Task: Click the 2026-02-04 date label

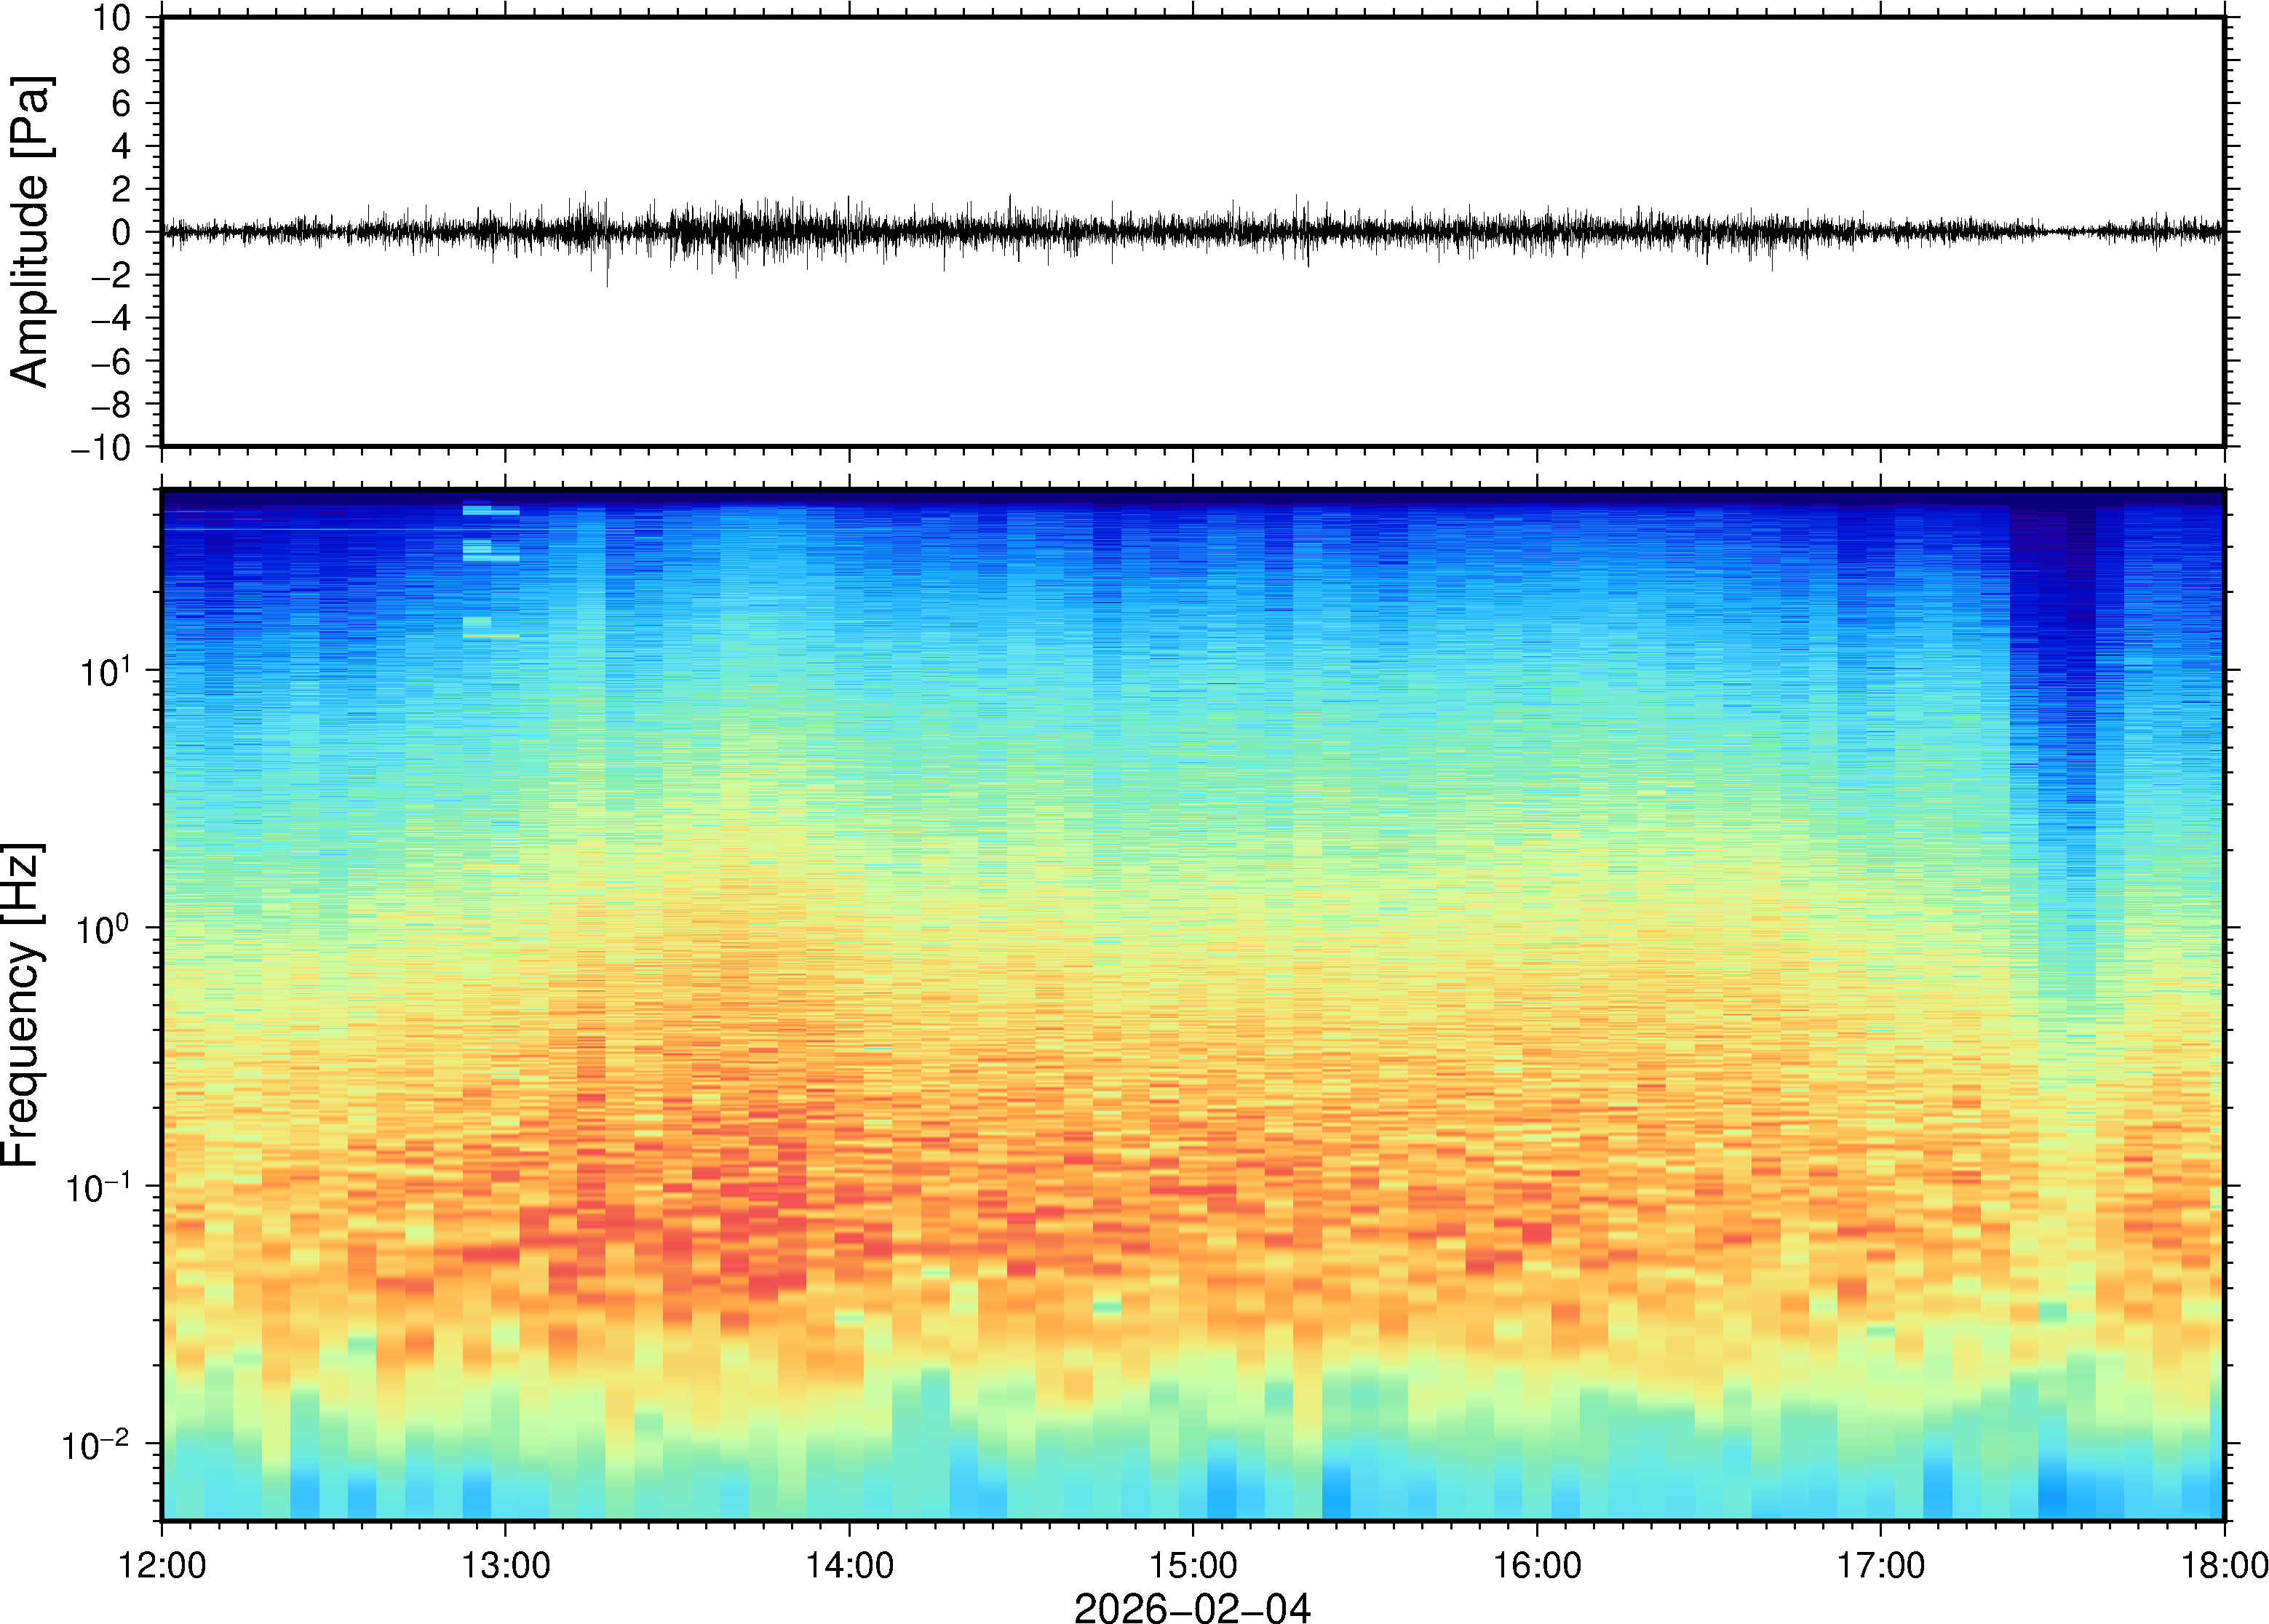Action: (1191, 1607)
